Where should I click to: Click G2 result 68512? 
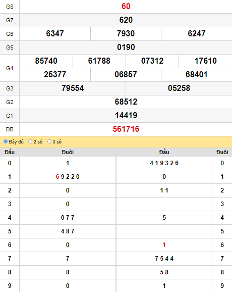(126, 102)
